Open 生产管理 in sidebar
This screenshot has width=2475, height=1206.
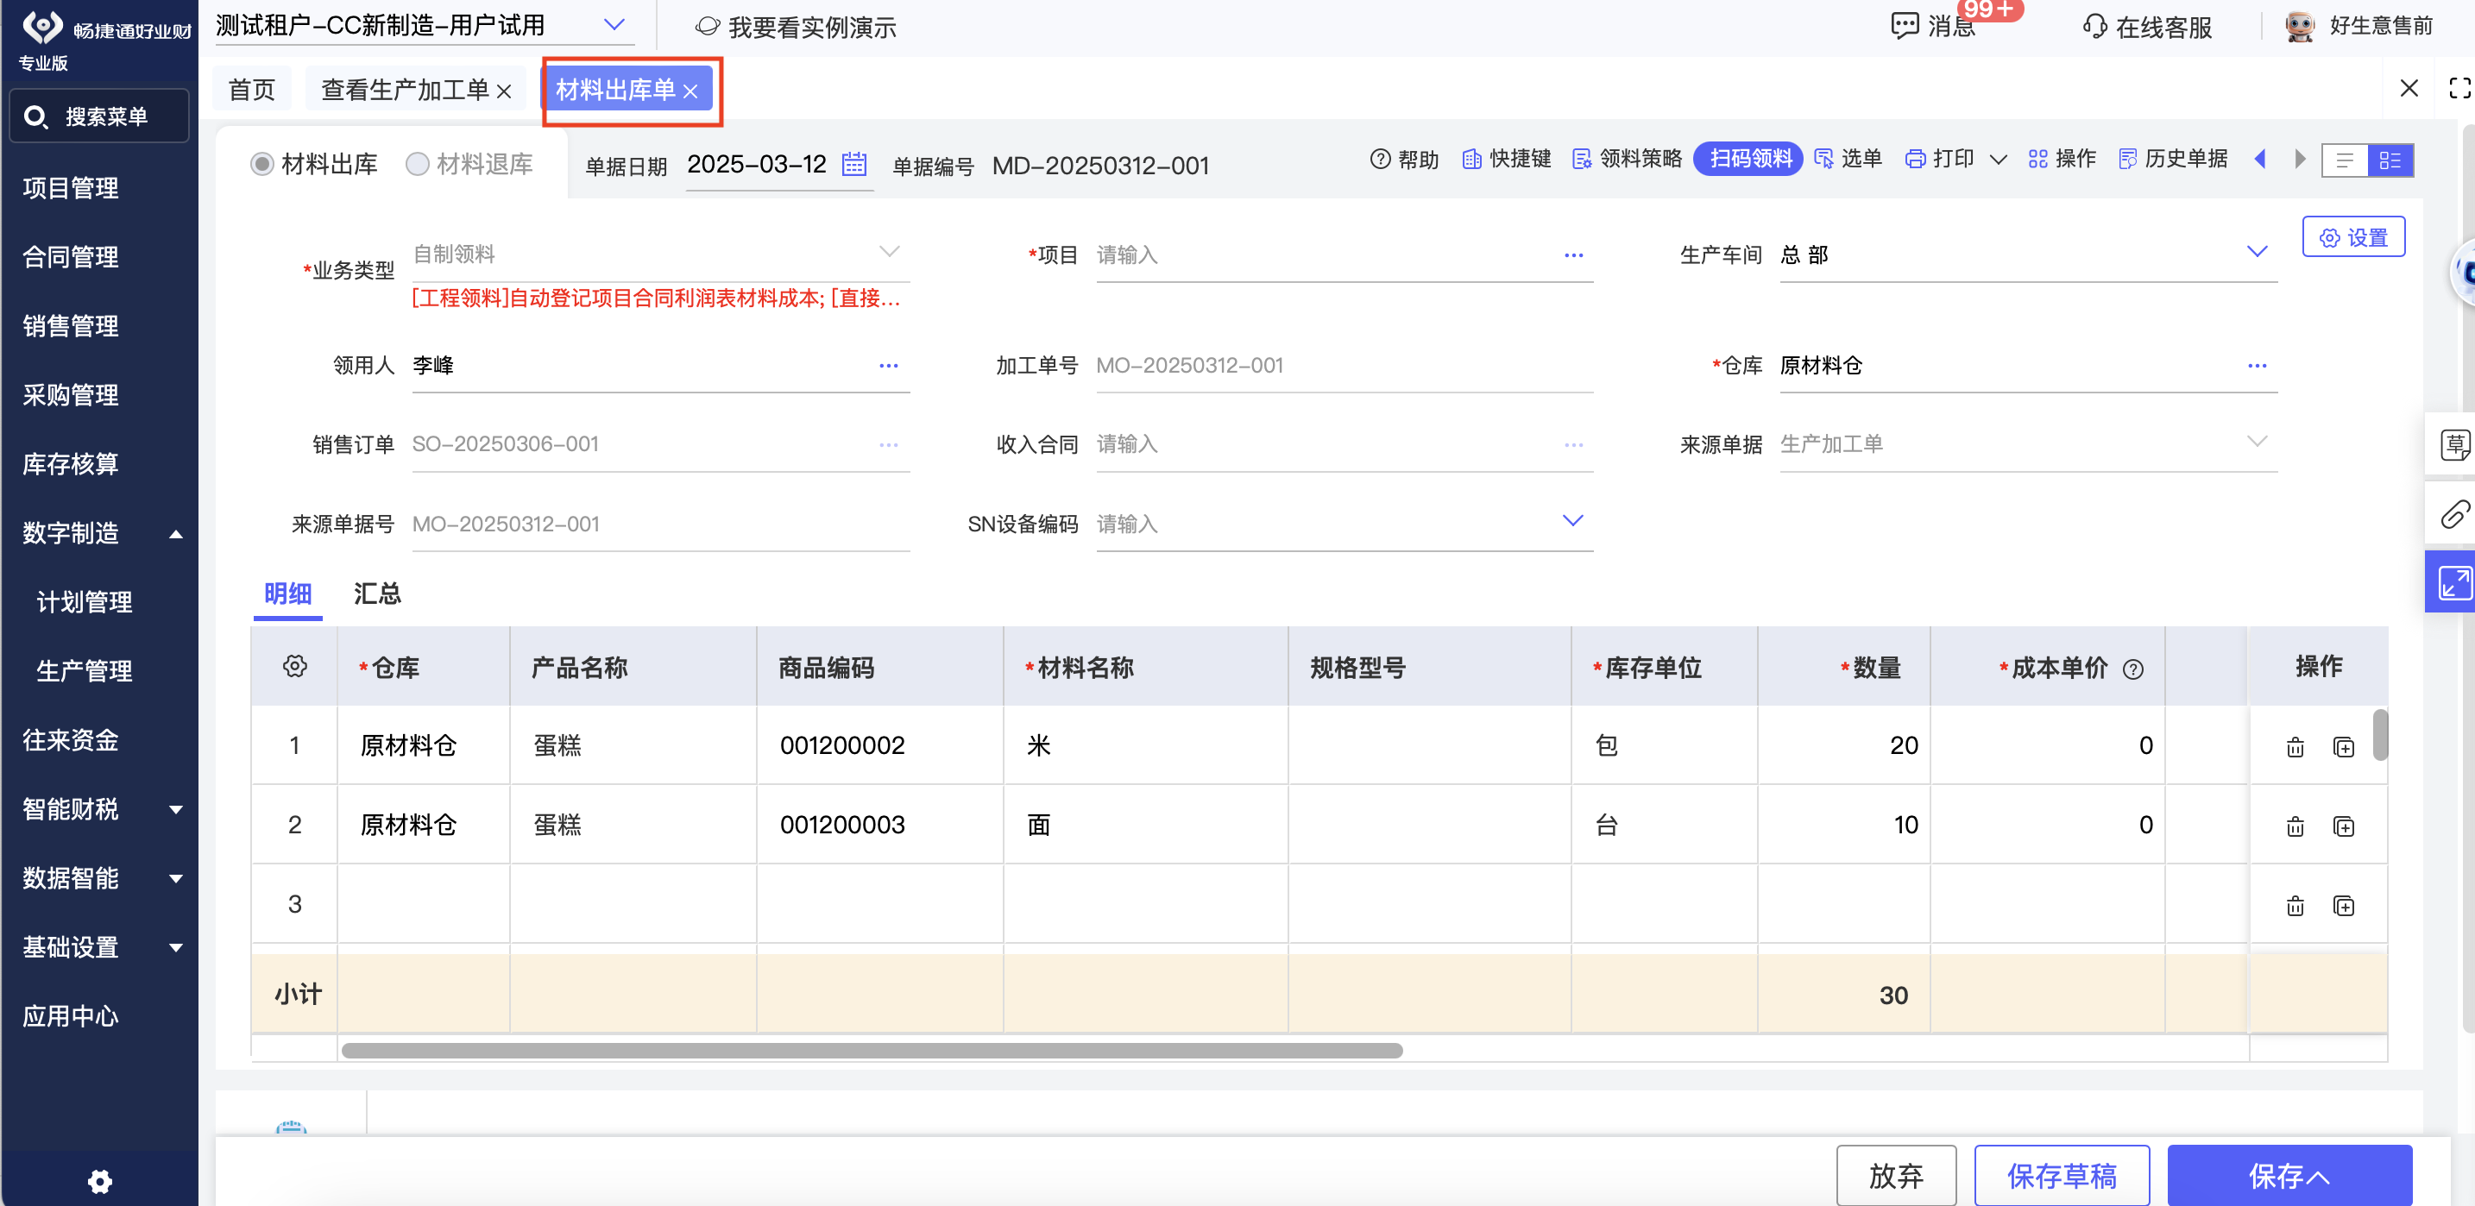(x=85, y=671)
